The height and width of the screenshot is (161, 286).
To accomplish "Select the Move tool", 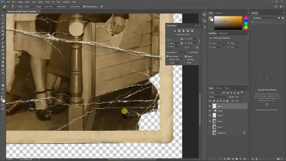I will (x=3, y=16).
